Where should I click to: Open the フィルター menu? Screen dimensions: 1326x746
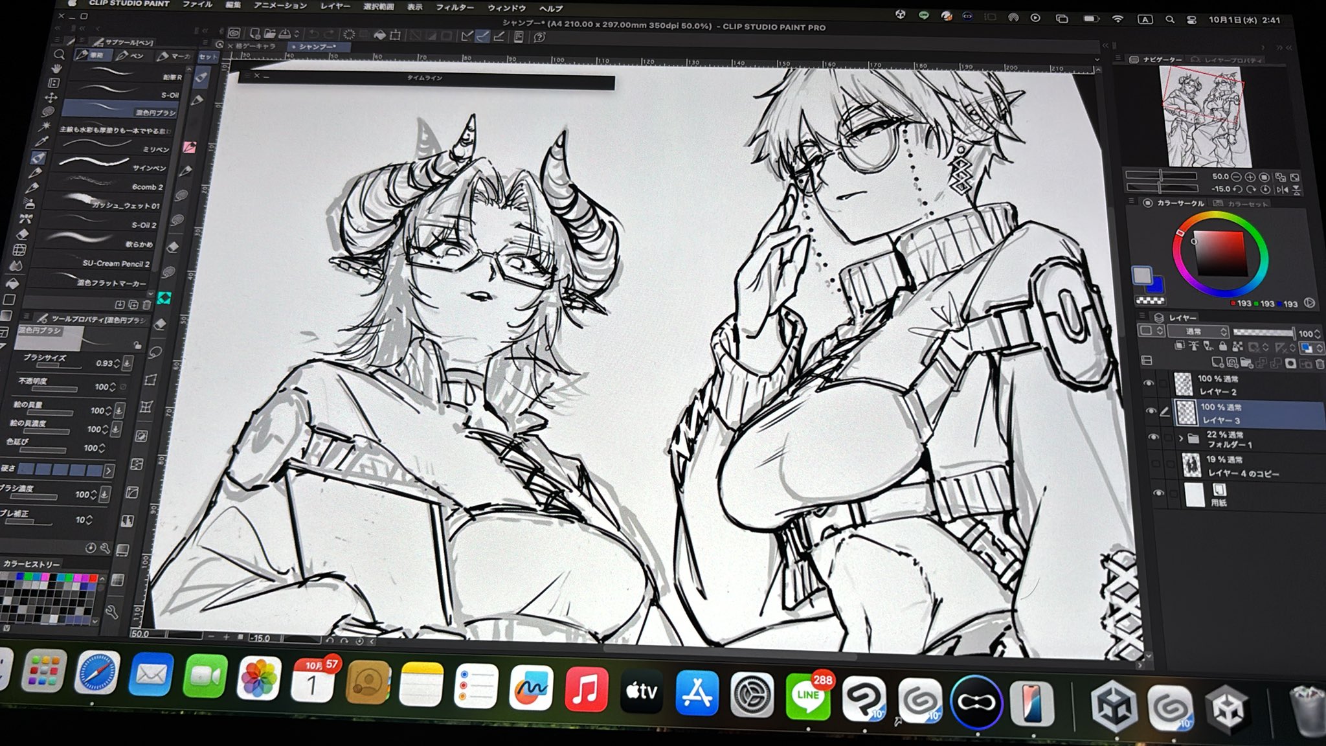pos(455,7)
